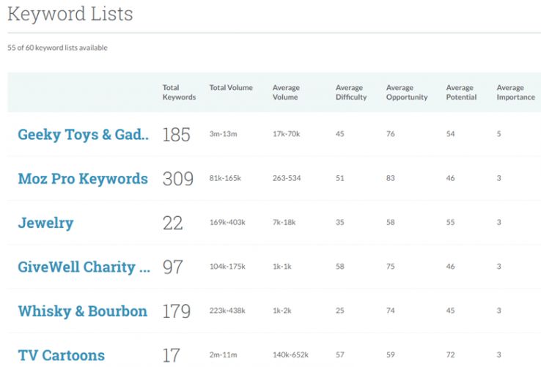This screenshot has height=367, width=541.
Task: Open the Jewelry keyword list
Action: click(45, 223)
